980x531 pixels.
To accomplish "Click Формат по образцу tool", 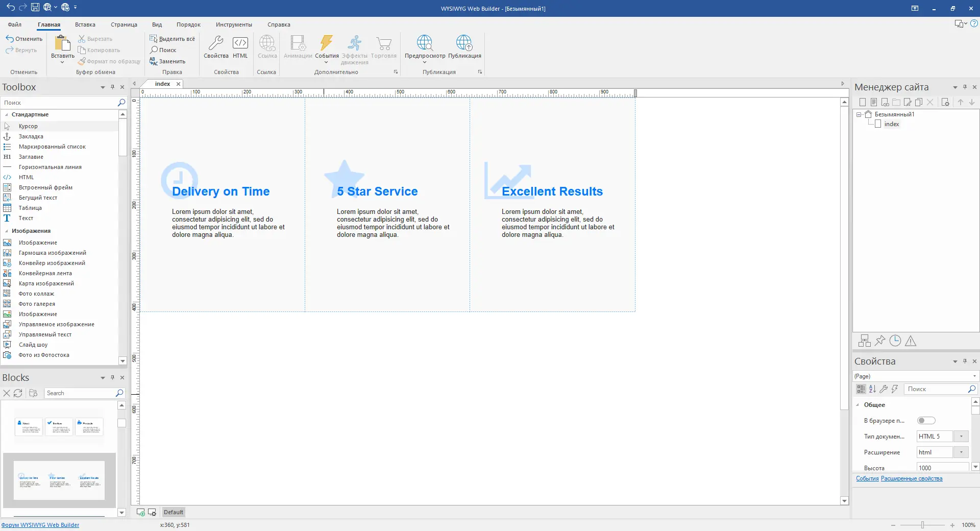I will (x=109, y=61).
